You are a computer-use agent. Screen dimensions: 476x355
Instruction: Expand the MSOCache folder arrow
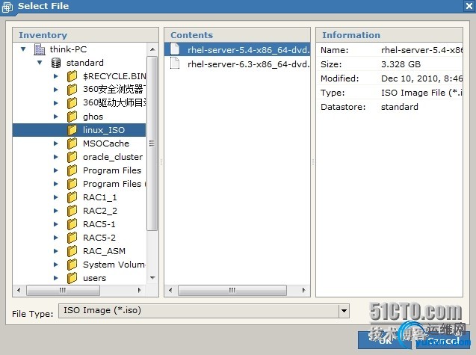(x=55, y=143)
